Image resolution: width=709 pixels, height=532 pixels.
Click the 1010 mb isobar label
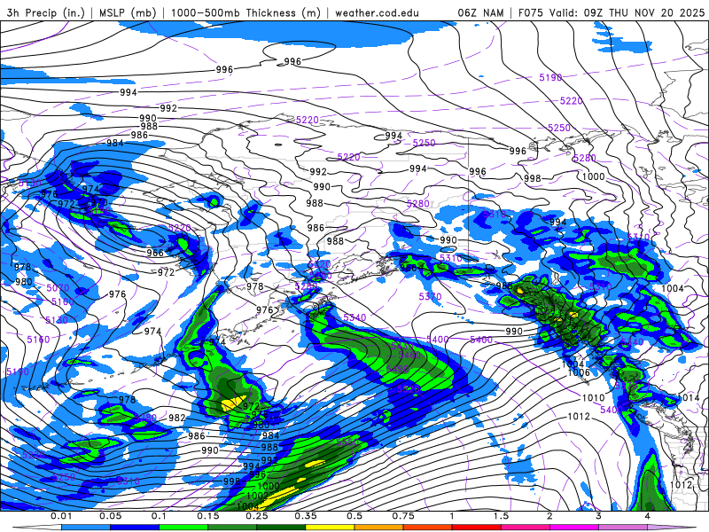593,397
